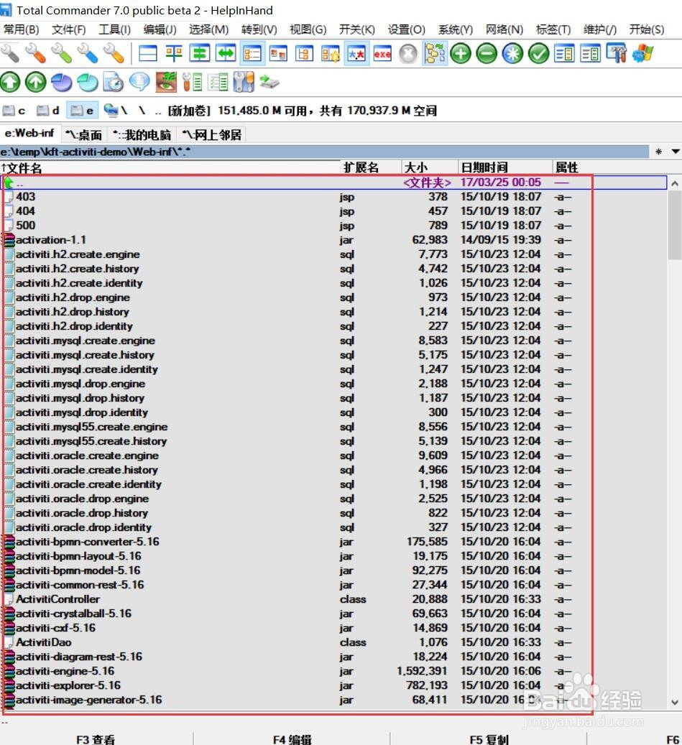Click the green arrow on drive icon
Image resolution: width=682 pixels, height=745 pixels.
point(269,82)
